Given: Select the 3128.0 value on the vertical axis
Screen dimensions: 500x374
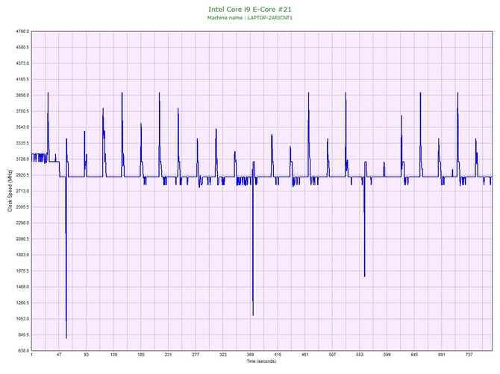Looking at the screenshot, I should (22, 159).
